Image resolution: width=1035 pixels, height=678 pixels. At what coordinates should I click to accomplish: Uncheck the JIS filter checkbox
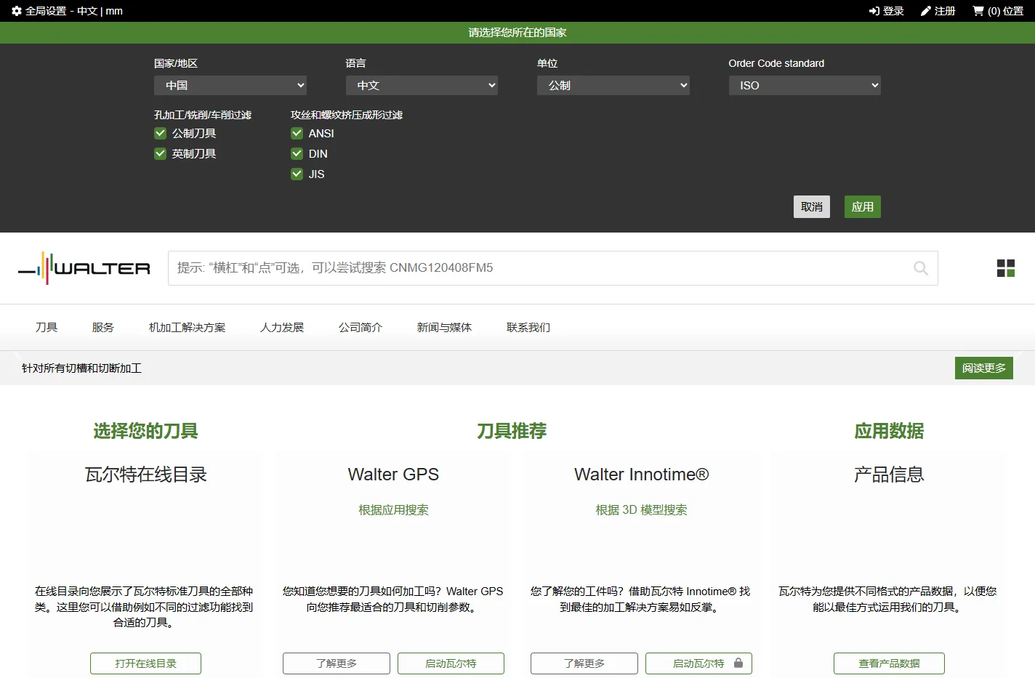click(297, 174)
